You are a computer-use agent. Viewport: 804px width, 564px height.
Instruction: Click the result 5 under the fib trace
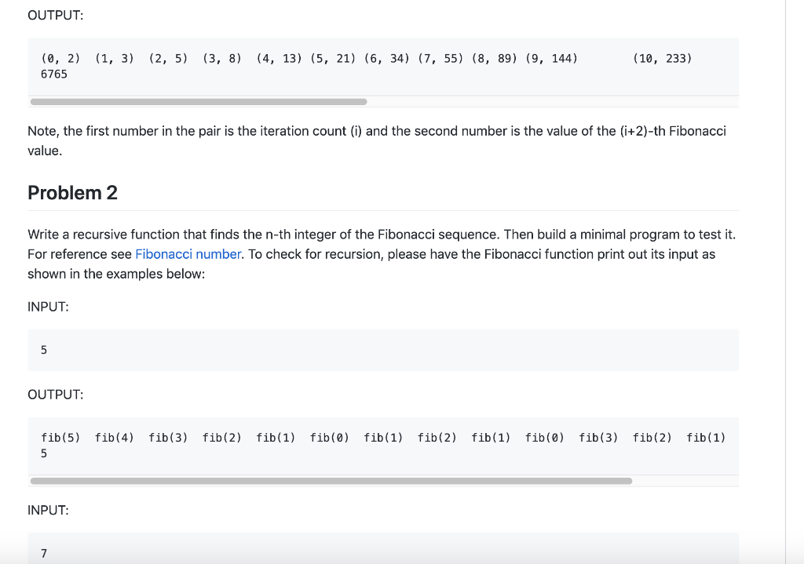[43, 453]
